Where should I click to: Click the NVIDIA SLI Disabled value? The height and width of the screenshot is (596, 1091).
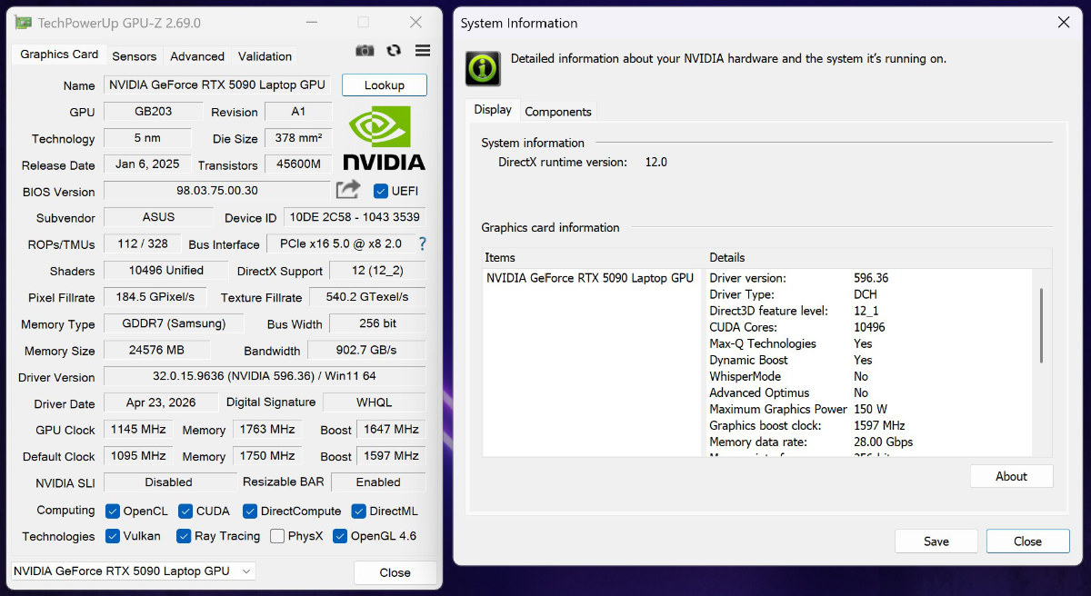[x=169, y=482]
